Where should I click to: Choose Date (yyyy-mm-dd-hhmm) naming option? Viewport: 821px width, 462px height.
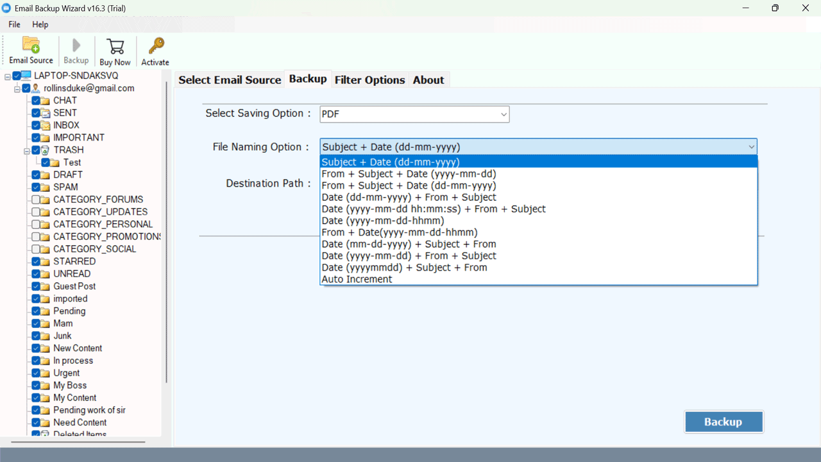[x=383, y=221]
